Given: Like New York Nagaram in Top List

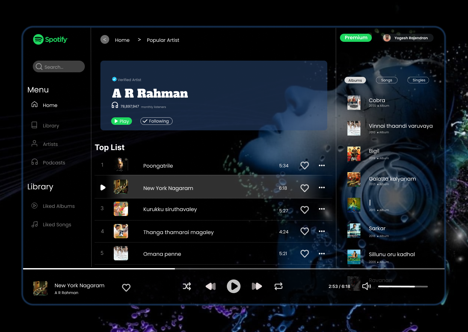Looking at the screenshot, I should coord(305,188).
